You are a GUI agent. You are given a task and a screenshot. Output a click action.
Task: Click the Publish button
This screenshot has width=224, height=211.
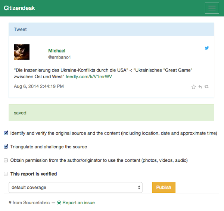point(164,187)
